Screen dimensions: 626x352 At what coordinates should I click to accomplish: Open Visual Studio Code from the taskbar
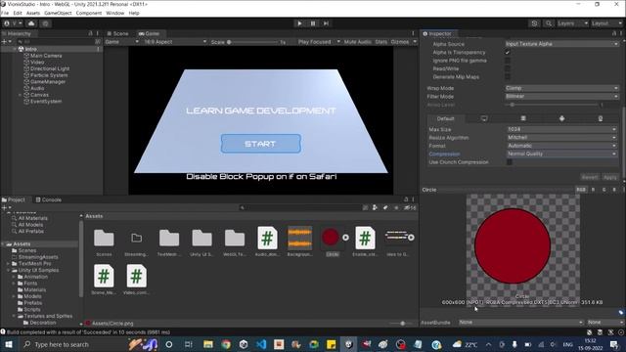(x=261, y=344)
